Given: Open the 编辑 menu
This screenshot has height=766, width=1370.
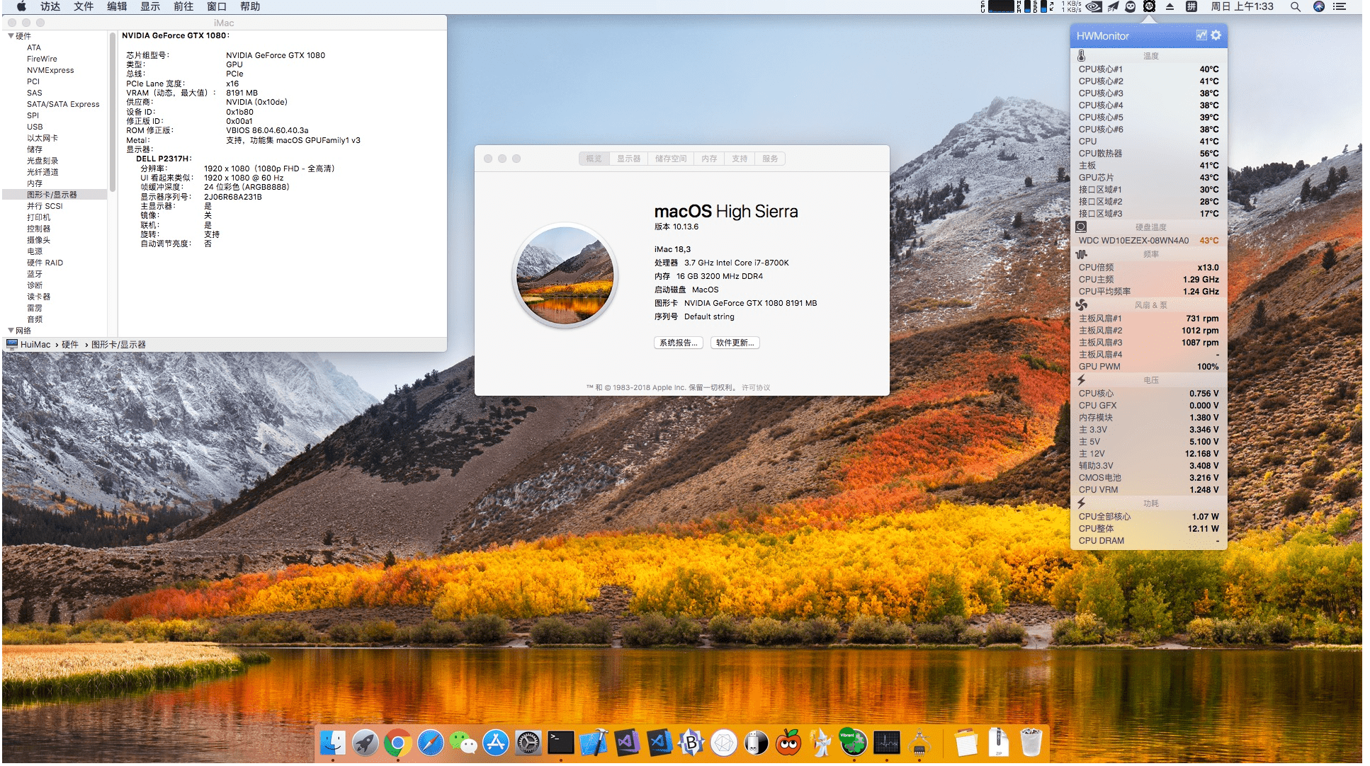Looking at the screenshot, I should click(117, 6).
